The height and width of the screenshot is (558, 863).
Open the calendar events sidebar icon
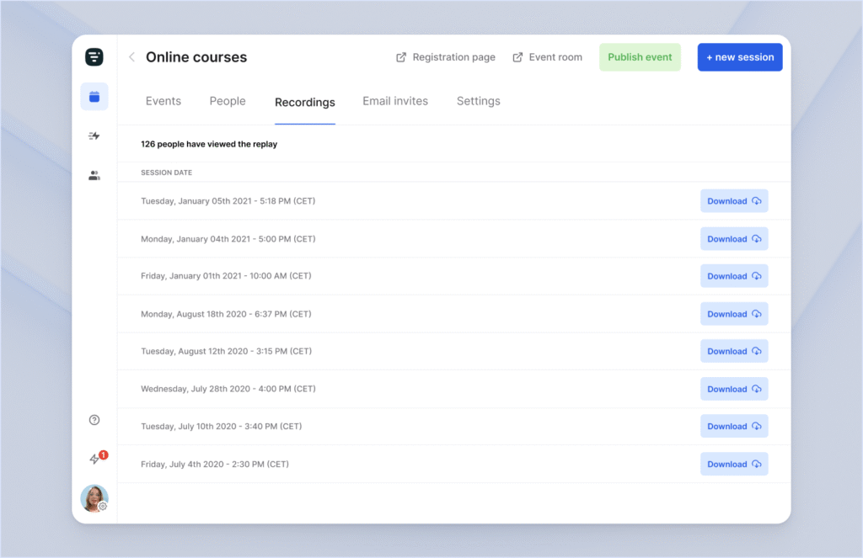[x=94, y=97]
